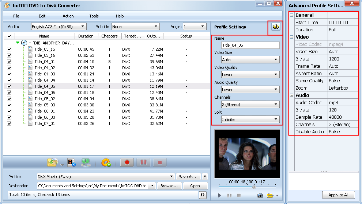The image size is (362, 204).
Task: Open the Audio track dropdown
Action: pyautogui.click(x=59, y=27)
